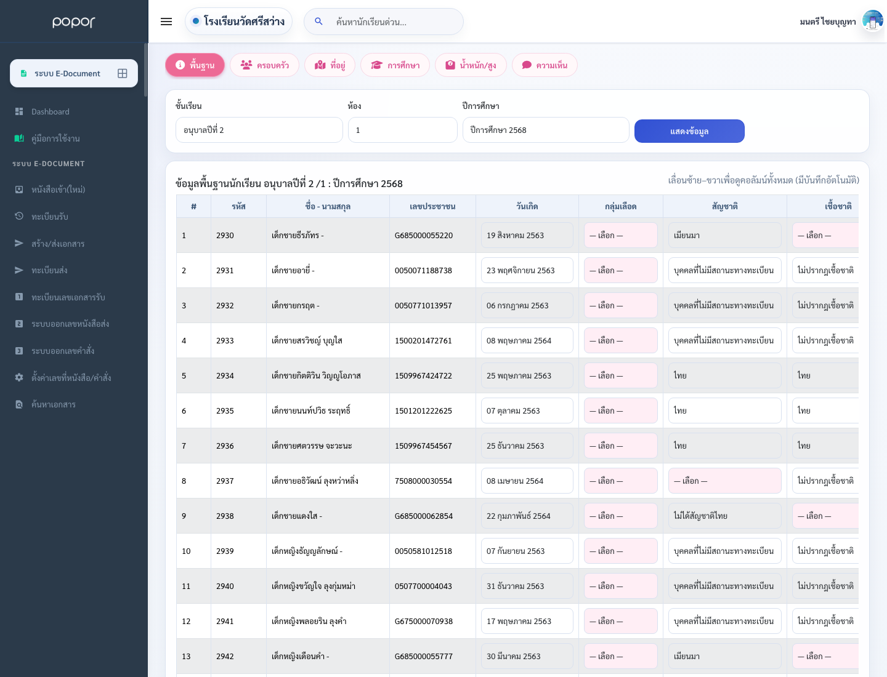The height and width of the screenshot is (677, 887).
Task: Open the Dashboard link
Action: (51, 111)
